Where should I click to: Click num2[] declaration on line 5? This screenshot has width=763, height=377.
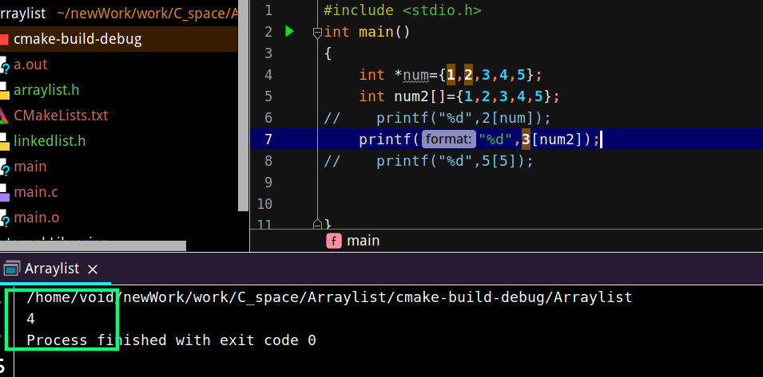pyautogui.click(x=419, y=96)
